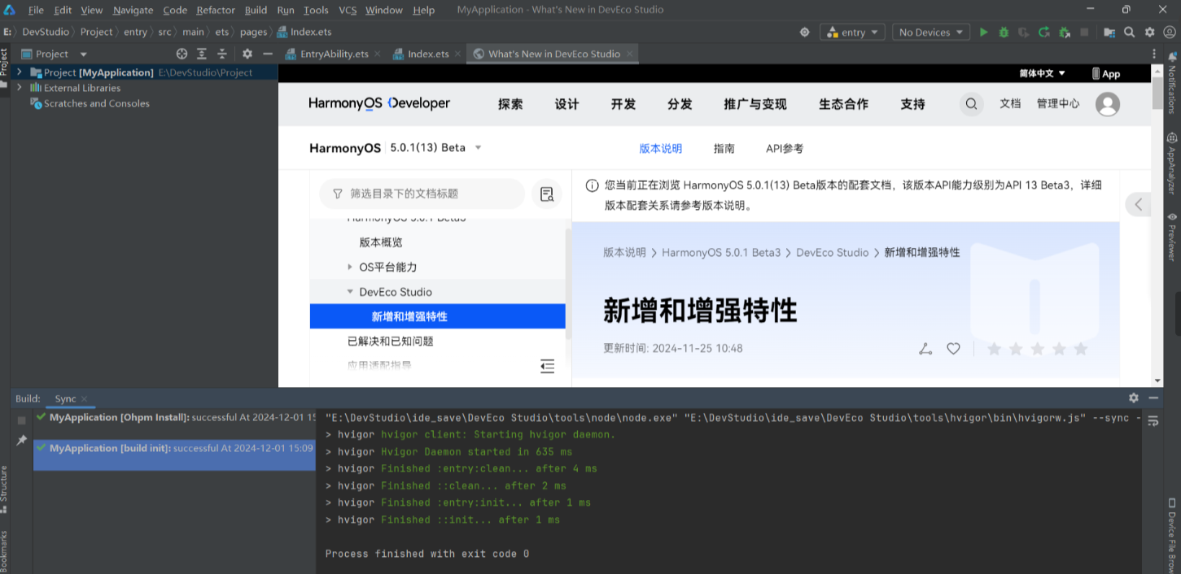This screenshot has width=1181, height=574.
Task: Open Project panel options gear
Action: [247, 54]
